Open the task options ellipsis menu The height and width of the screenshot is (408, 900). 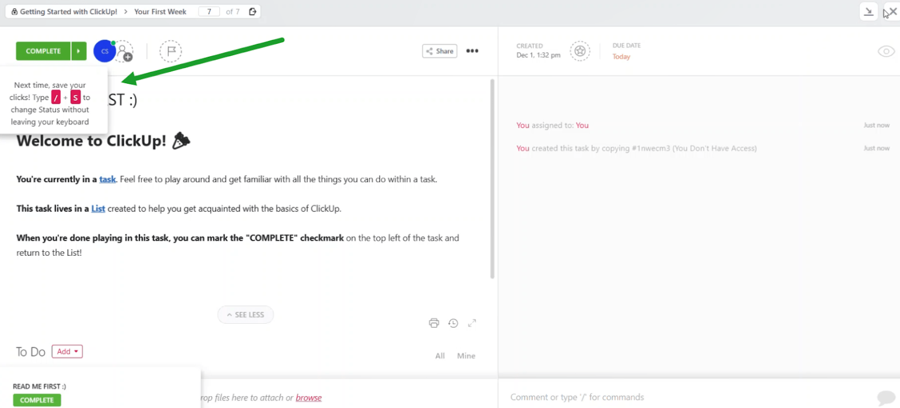click(472, 51)
